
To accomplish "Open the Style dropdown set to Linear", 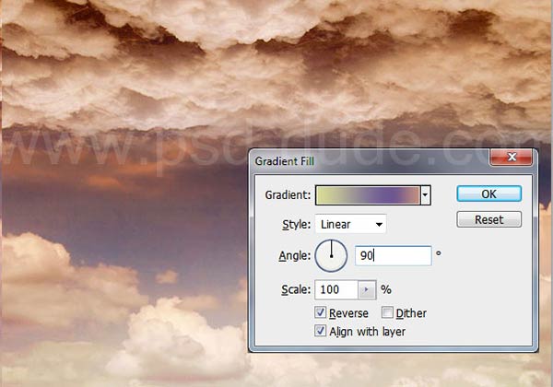I will (x=350, y=224).
